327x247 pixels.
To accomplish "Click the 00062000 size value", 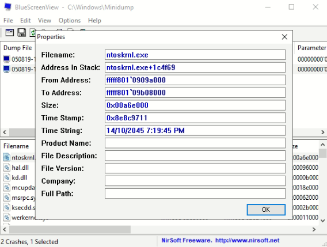I will coord(306,197).
